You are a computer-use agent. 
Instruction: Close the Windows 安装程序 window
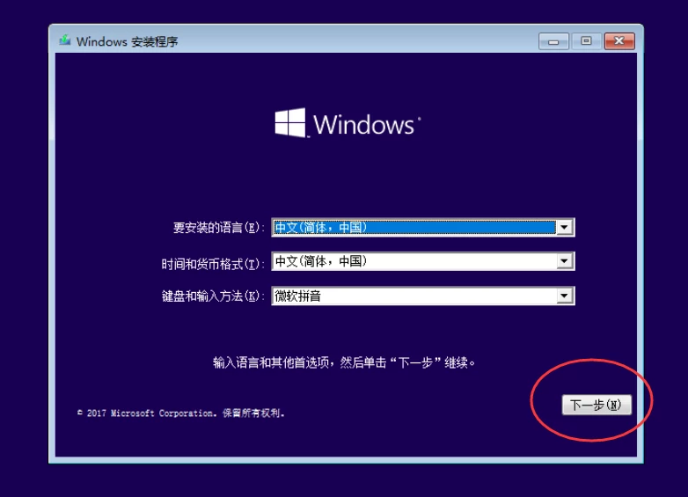(x=619, y=41)
